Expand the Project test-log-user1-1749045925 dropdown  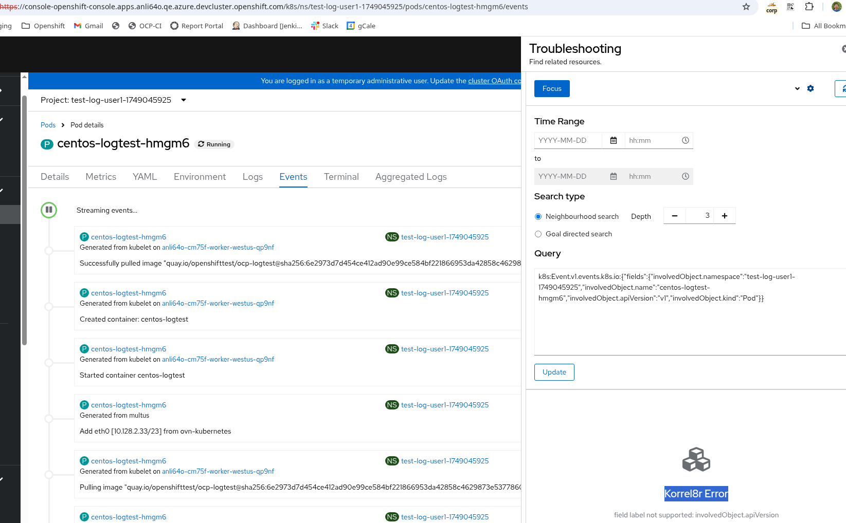pyautogui.click(x=113, y=100)
